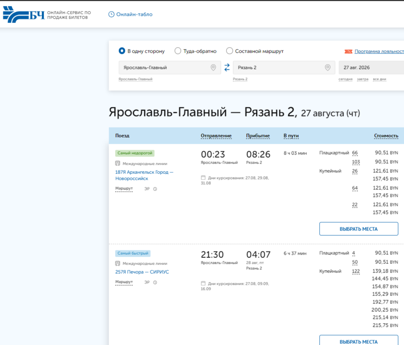Swap departure and arrival stations
Viewport: 404px width, 345px height.
click(227, 67)
